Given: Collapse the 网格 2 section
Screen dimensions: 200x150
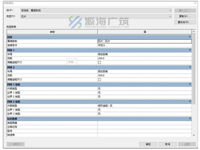Looking at the screenshot, I should click(x=190, y=67).
